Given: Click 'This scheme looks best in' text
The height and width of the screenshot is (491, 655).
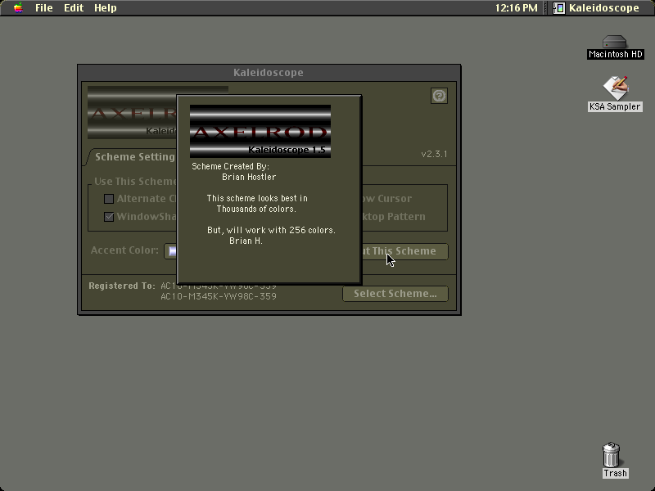Looking at the screenshot, I should tap(257, 198).
